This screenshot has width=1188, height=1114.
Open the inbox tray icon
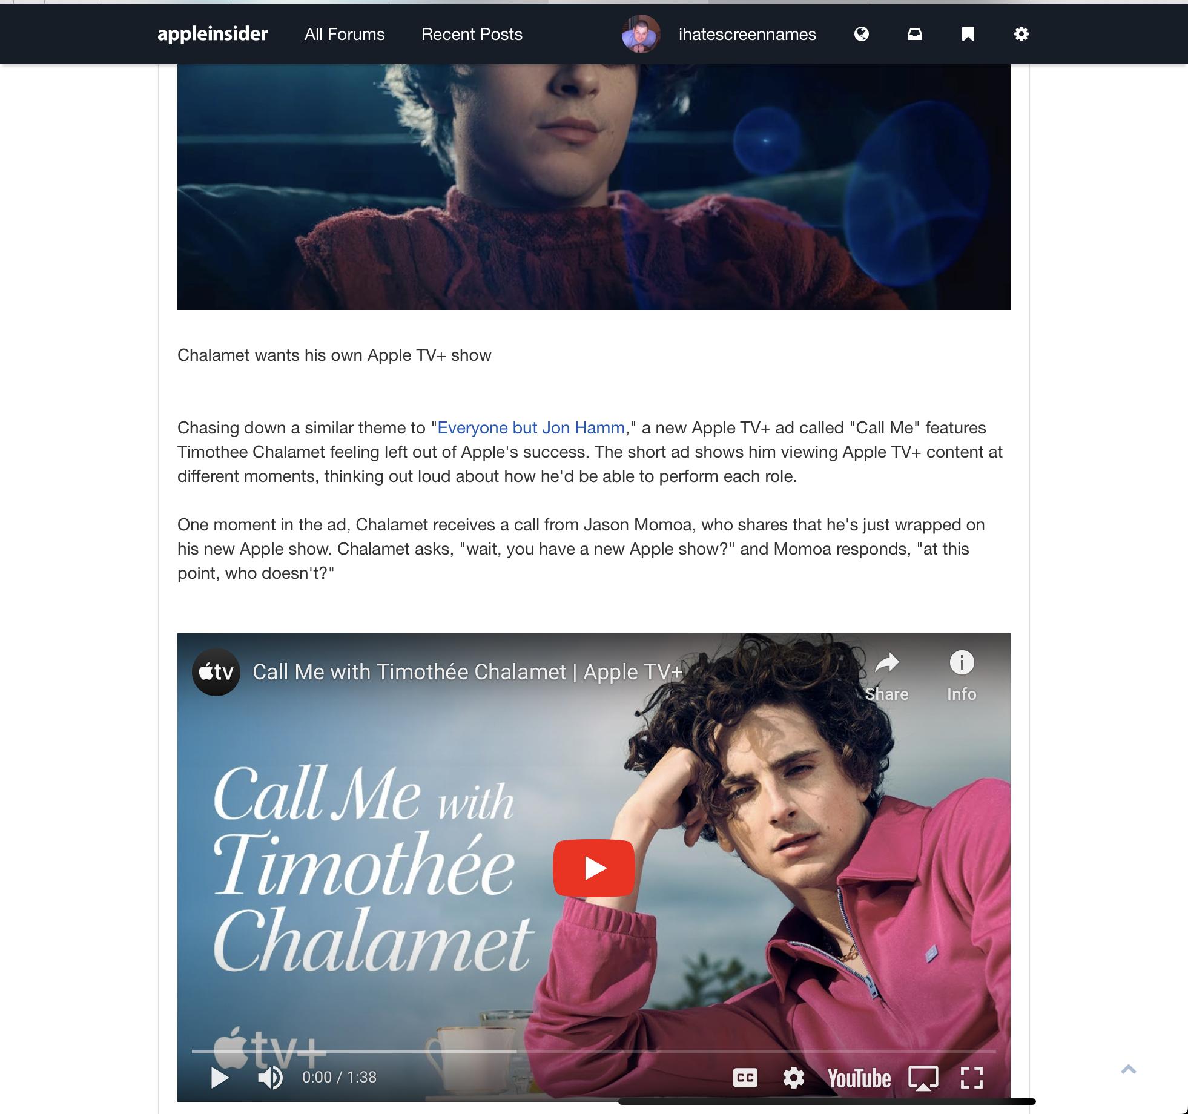pos(914,34)
